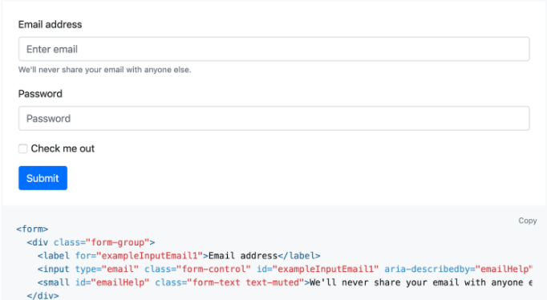Click the input type="email" code line
The width and height of the screenshot is (547, 300).
[x=285, y=269]
